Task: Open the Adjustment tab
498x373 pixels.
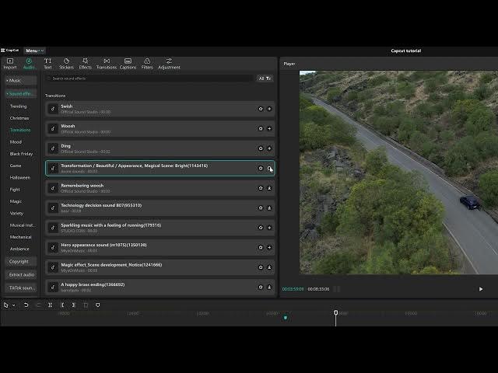Action: click(x=169, y=64)
